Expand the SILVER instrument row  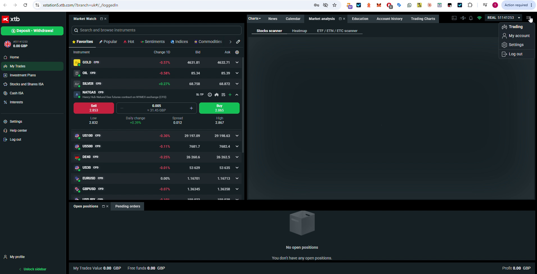(237, 84)
